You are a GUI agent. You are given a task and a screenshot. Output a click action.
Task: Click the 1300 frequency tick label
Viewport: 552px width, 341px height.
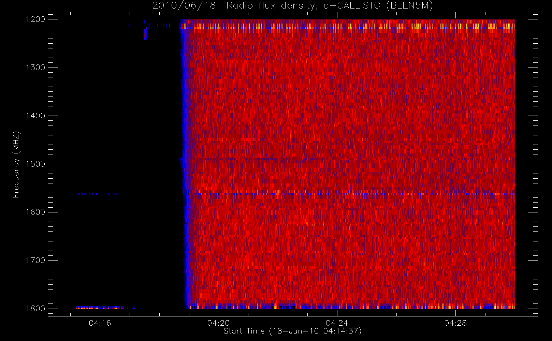(x=35, y=68)
